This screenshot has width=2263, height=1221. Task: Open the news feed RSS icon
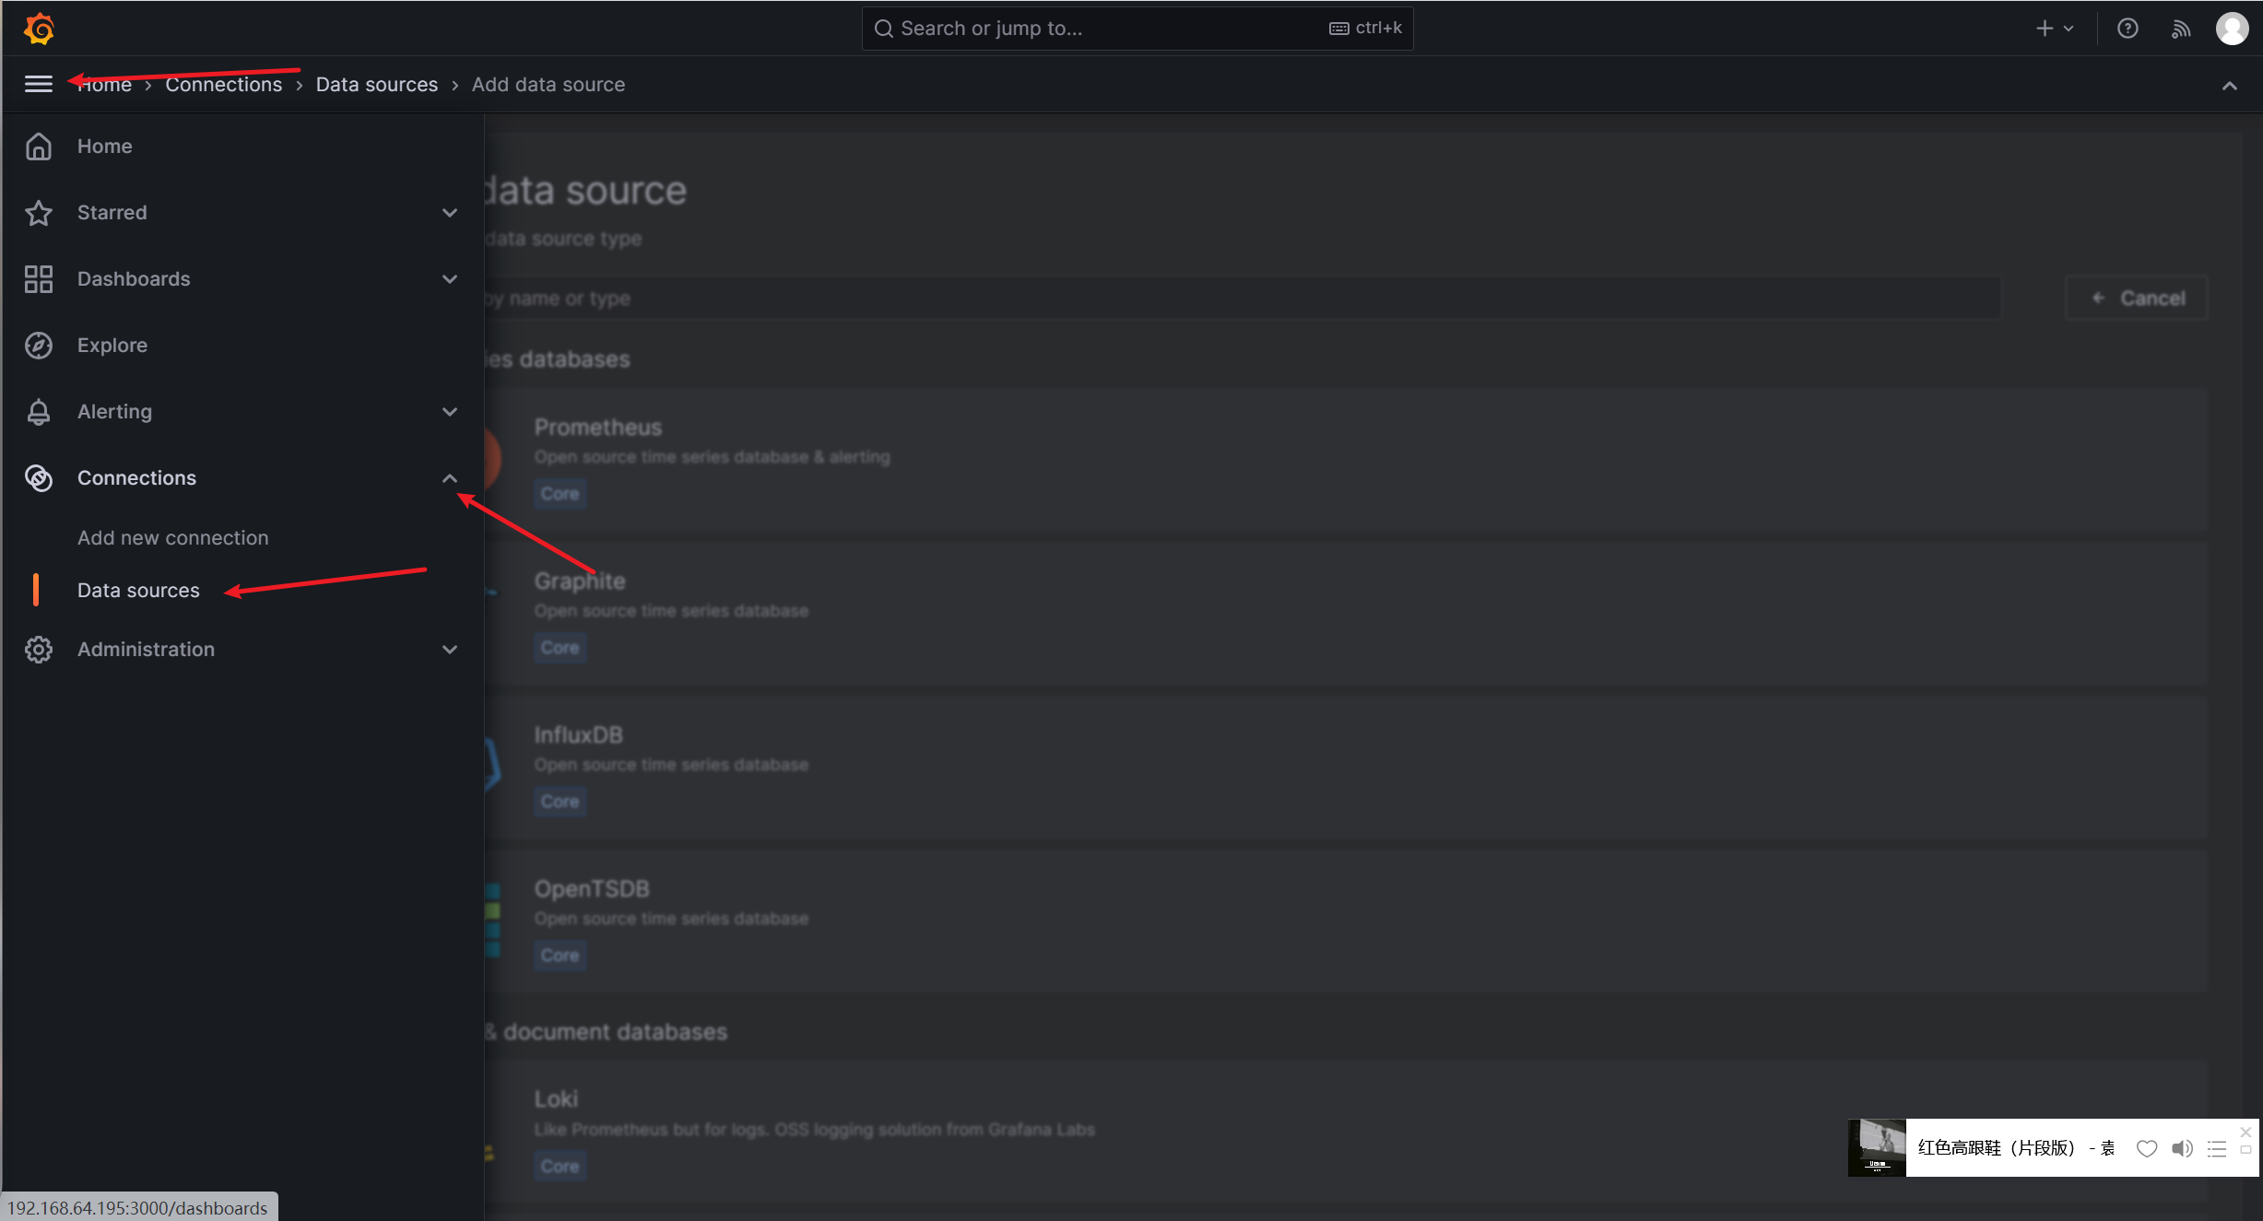[x=2180, y=29]
